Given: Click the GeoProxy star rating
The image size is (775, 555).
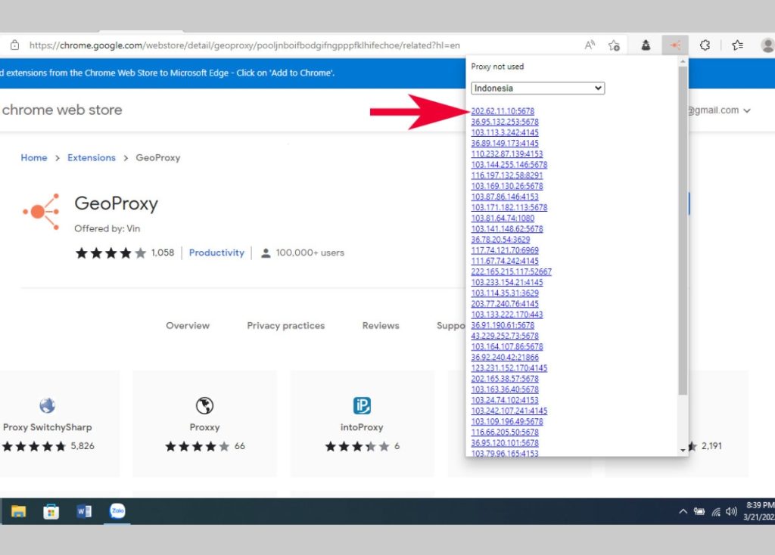Looking at the screenshot, I should pos(110,253).
